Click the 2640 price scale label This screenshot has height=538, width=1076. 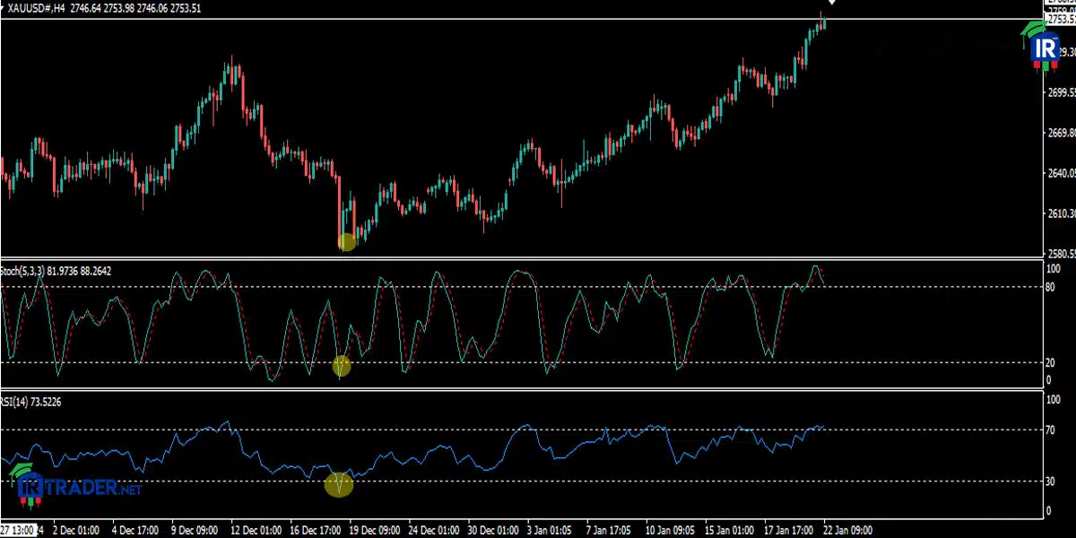[x=1061, y=173]
